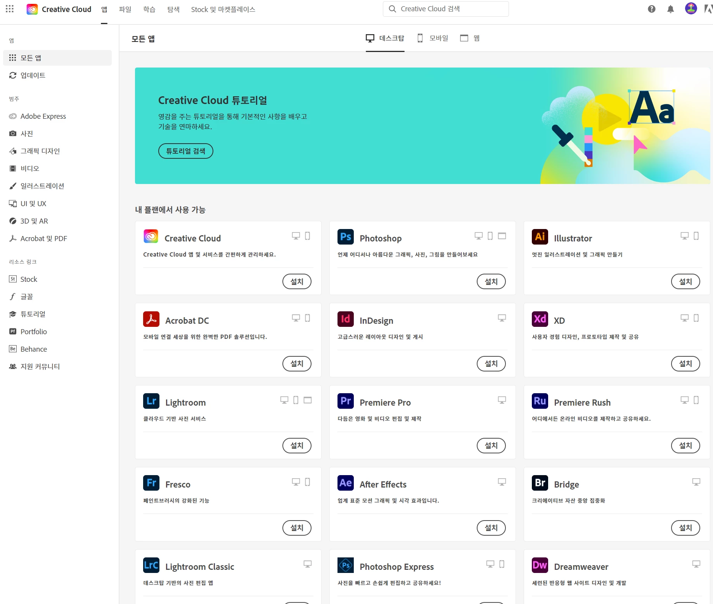
Task: Open the 학습 menu in top navigation
Action: coord(149,9)
